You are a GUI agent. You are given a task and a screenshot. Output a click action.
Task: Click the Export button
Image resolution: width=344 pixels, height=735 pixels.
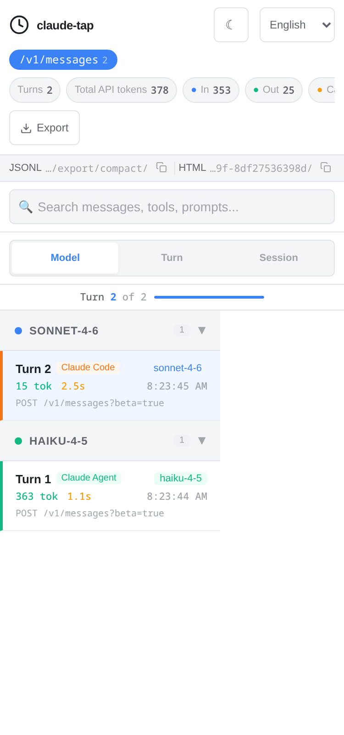[44, 128]
